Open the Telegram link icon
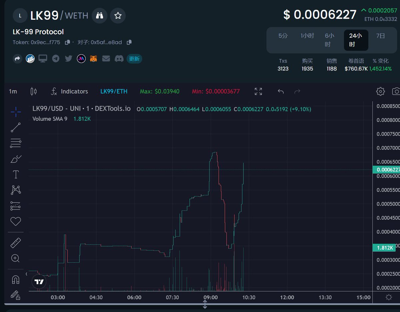This screenshot has height=312, width=400. (56, 59)
